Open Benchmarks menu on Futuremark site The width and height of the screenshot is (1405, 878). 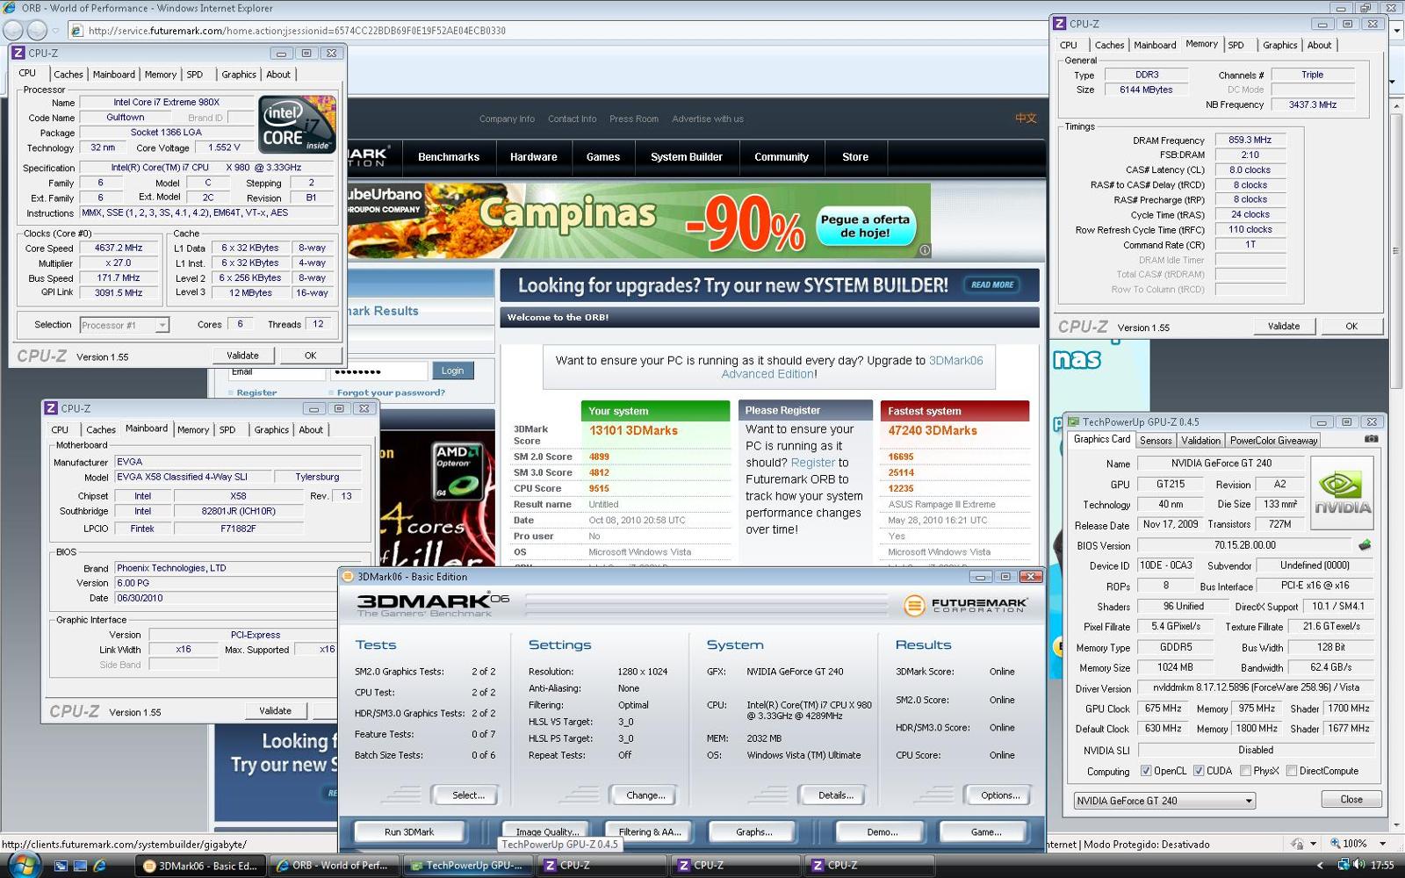449,157
